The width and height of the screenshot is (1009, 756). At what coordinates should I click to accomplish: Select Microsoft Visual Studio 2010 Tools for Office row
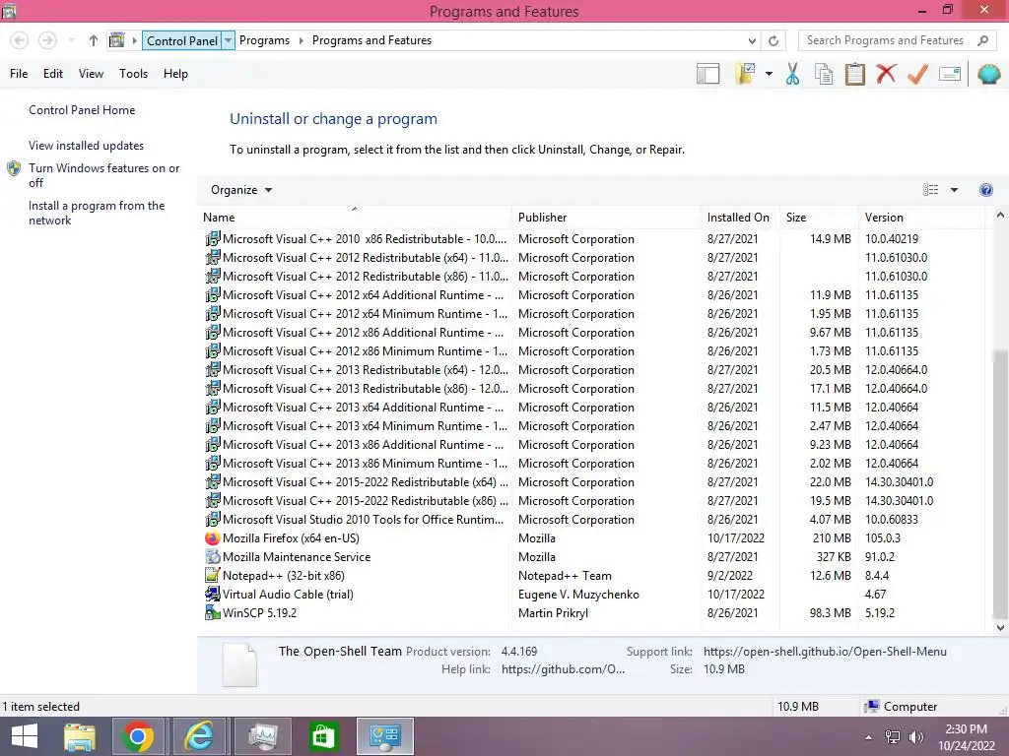[594, 520]
